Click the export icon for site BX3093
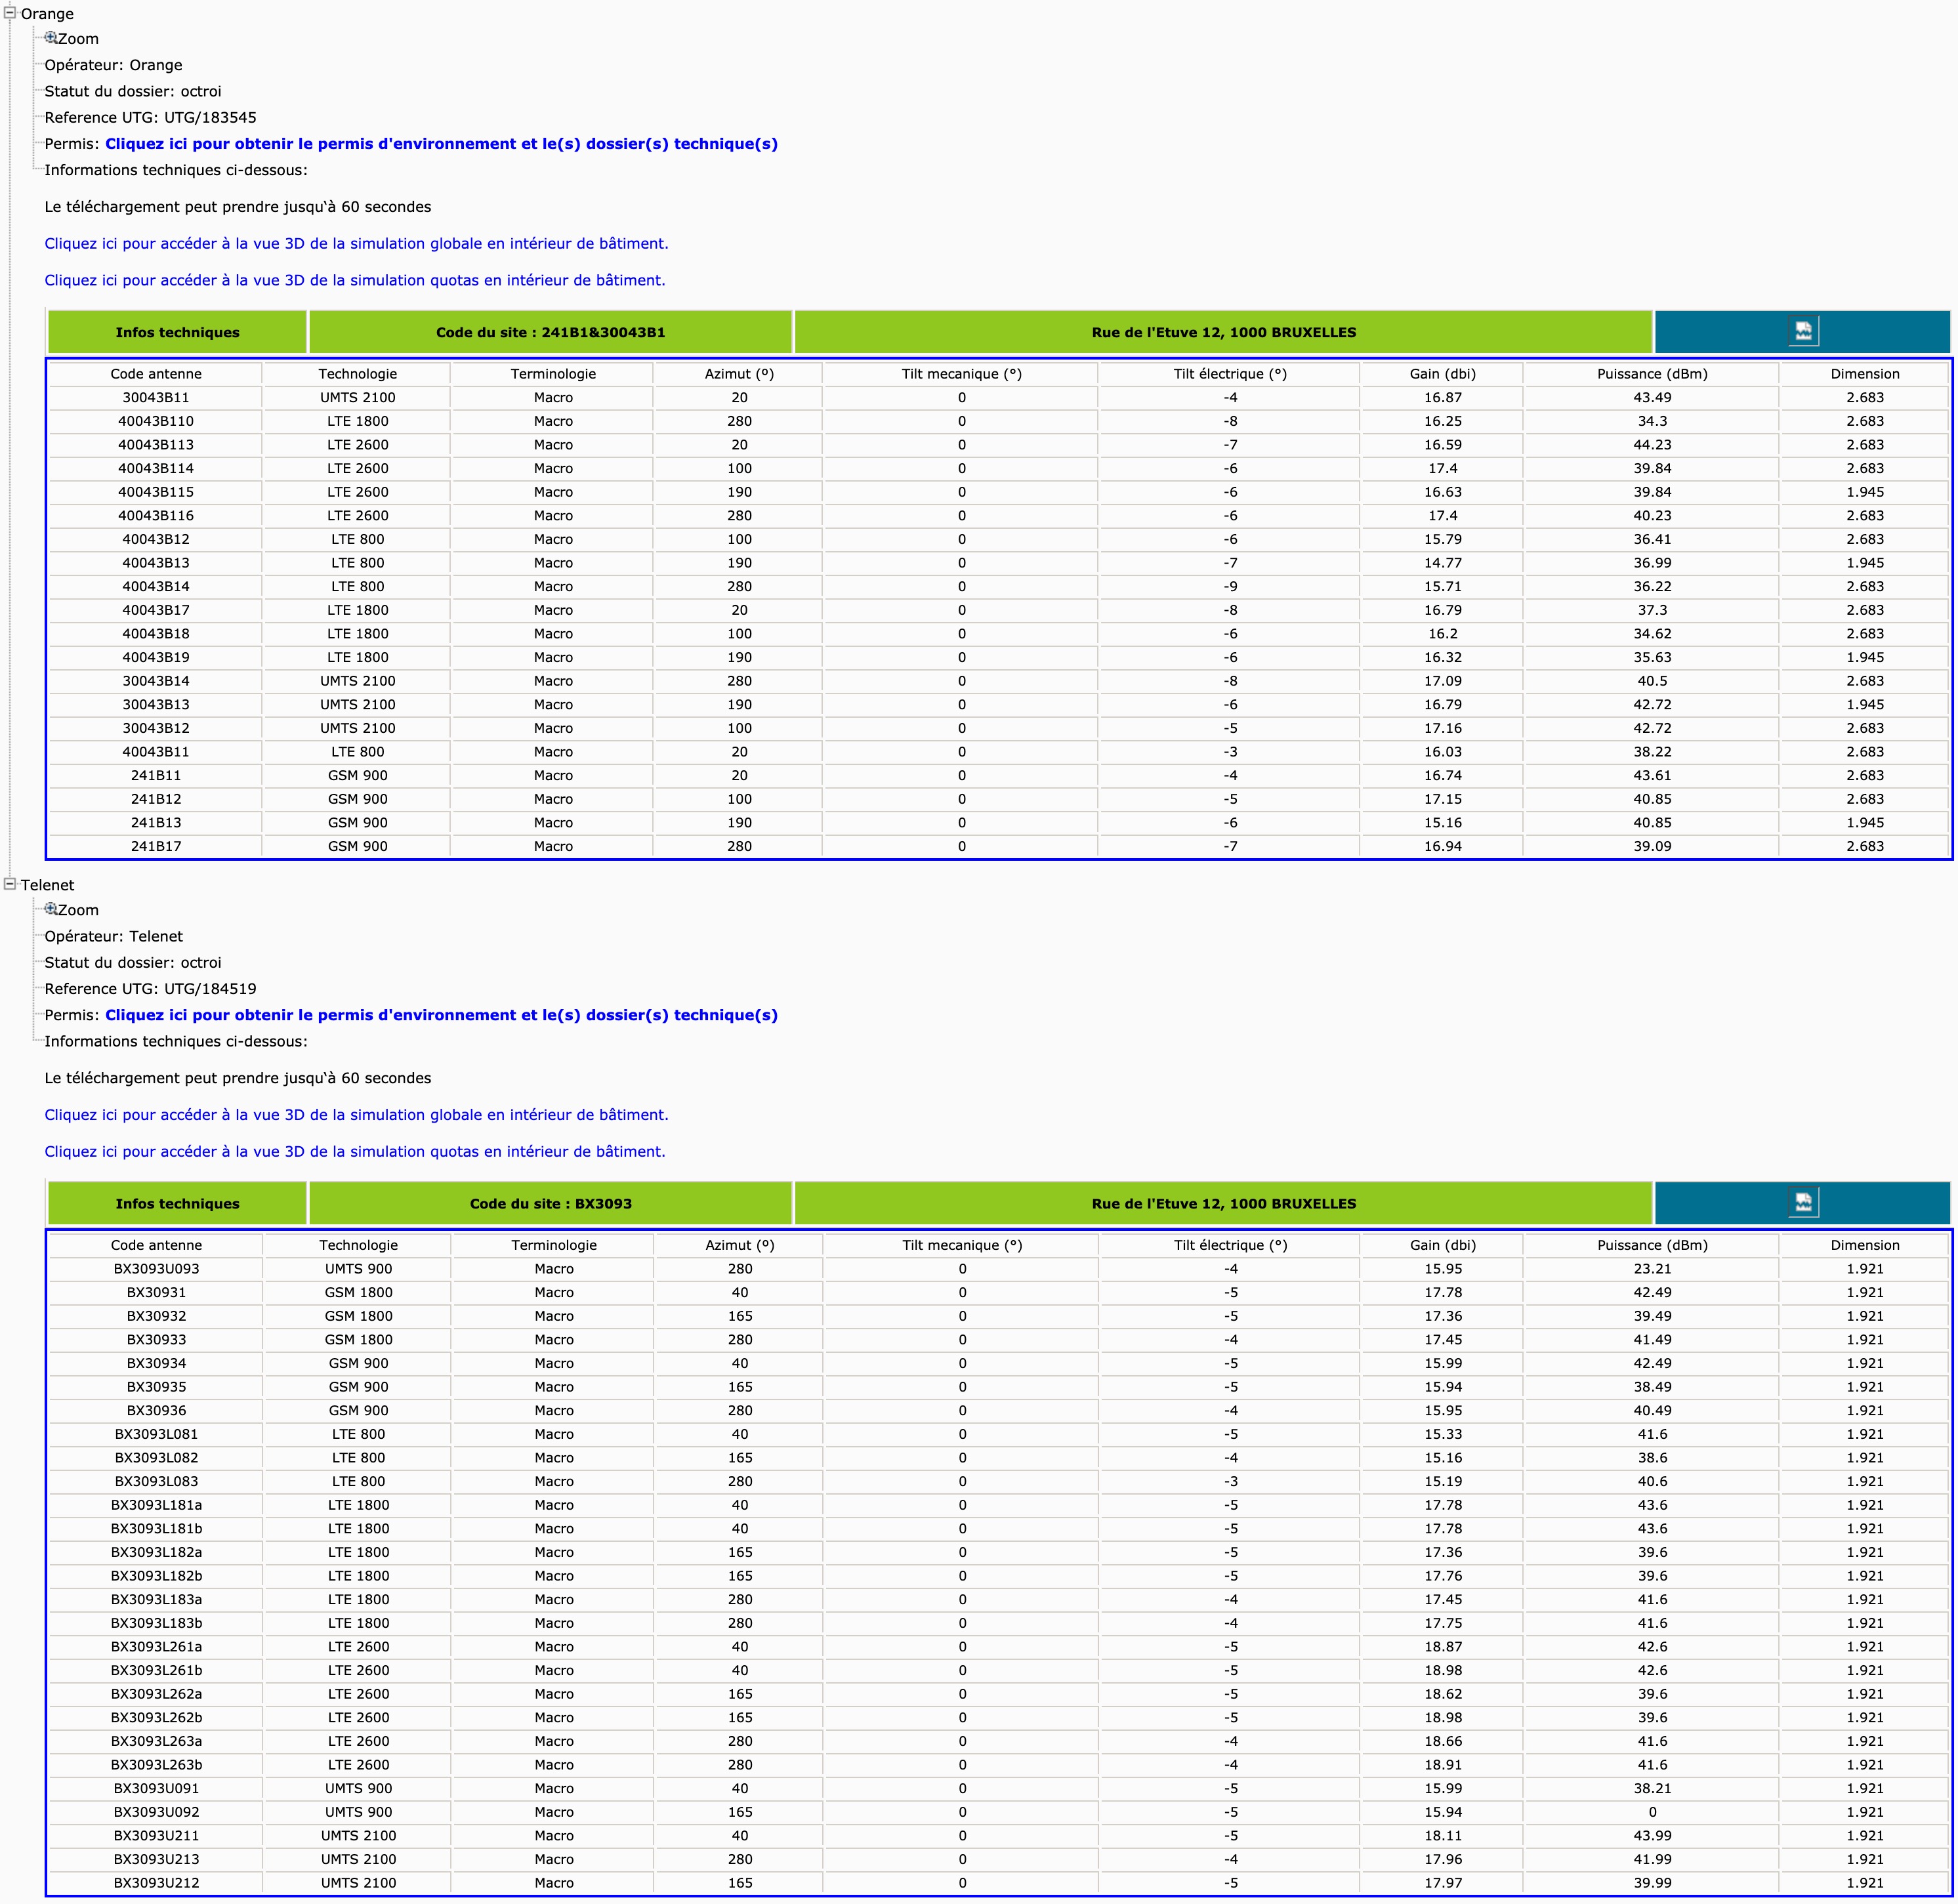Viewport: 1958px width, 1904px height. (x=1803, y=1202)
